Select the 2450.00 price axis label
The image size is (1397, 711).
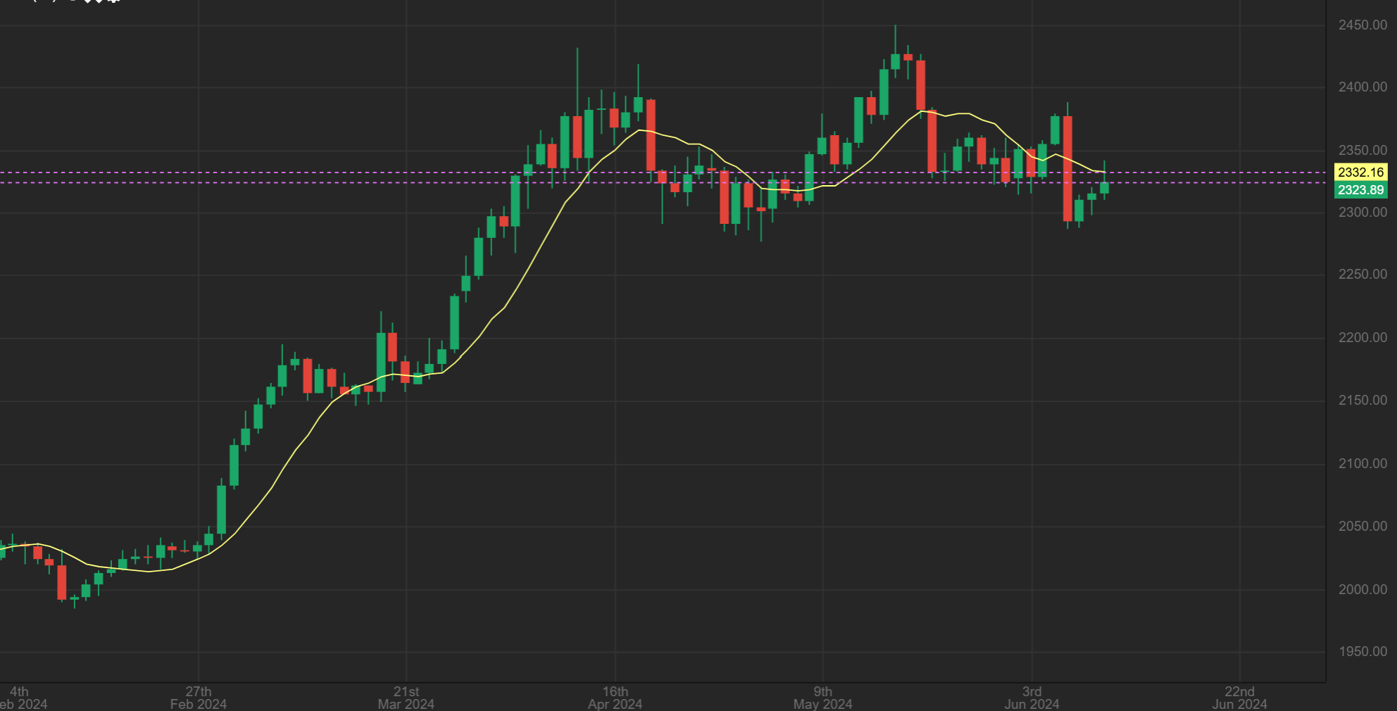point(1362,25)
